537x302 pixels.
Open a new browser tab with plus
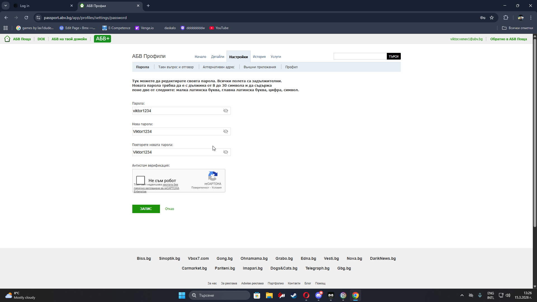(148, 6)
